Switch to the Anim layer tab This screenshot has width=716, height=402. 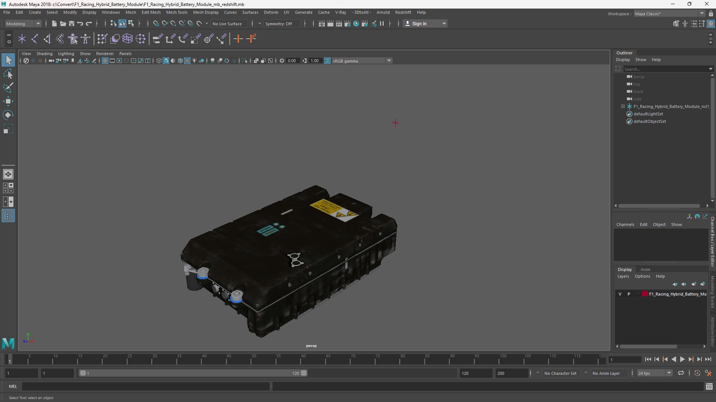pyautogui.click(x=645, y=269)
